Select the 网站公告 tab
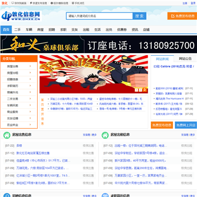 tap(186, 59)
